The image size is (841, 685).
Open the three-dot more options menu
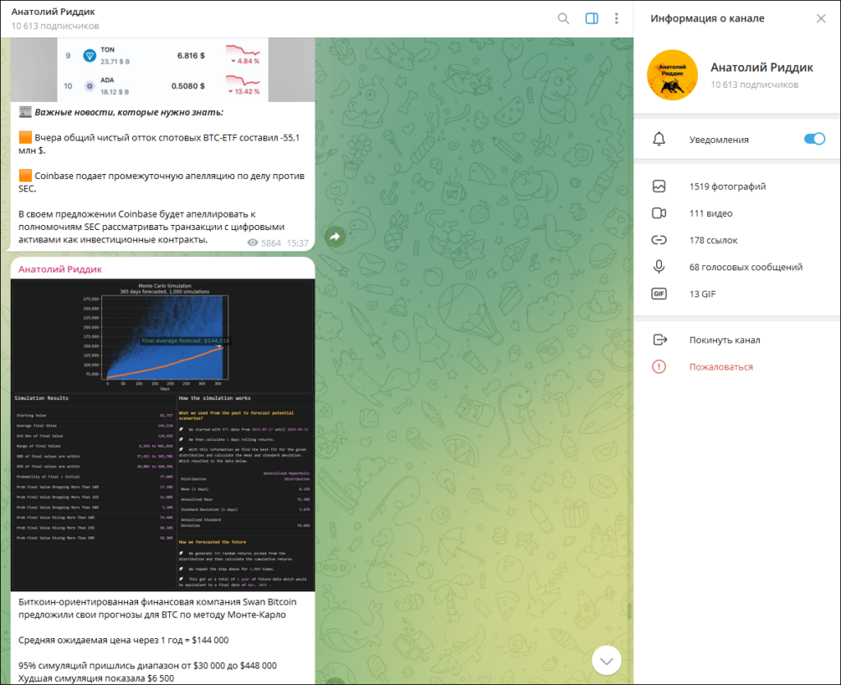[616, 19]
